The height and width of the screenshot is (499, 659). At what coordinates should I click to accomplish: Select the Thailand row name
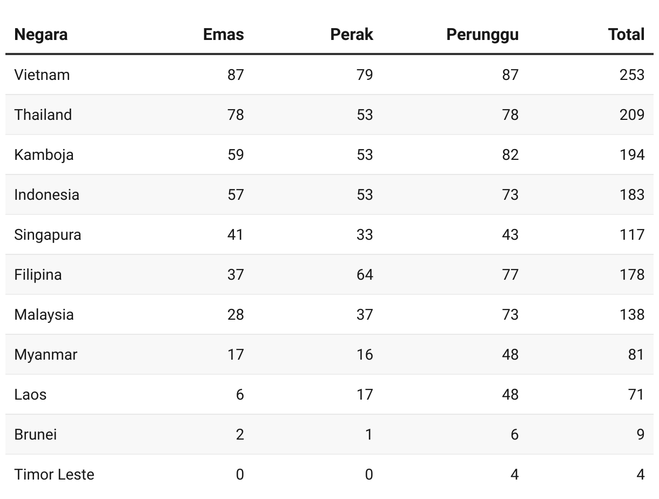click(x=43, y=114)
